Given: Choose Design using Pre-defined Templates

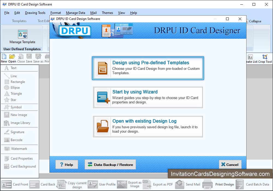Looking at the screenshot, I should (148, 68).
